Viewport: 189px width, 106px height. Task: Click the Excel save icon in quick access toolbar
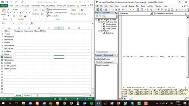pos(6,2)
